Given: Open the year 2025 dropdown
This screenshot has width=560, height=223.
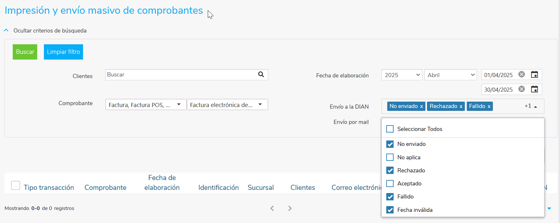Looking at the screenshot, I should pyautogui.click(x=402, y=75).
